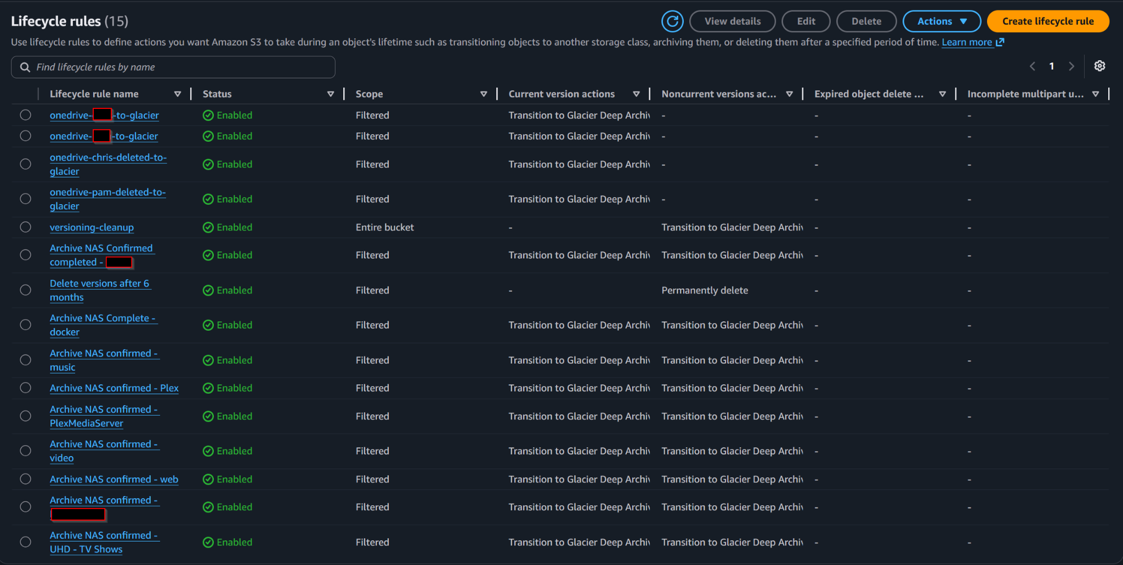Screen dimensions: 1123x565
Task: Click the Lifecycle rule name column header
Action: 94,94
